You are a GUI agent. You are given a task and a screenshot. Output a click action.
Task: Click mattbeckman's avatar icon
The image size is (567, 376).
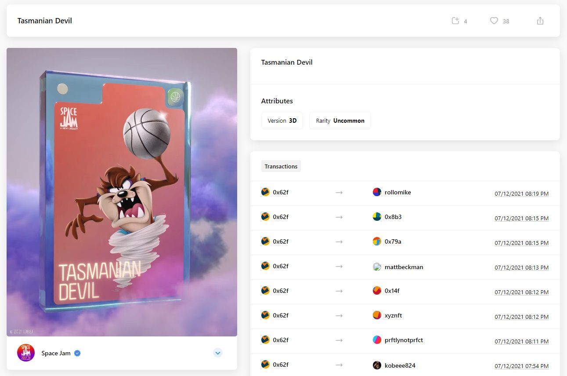[377, 266]
